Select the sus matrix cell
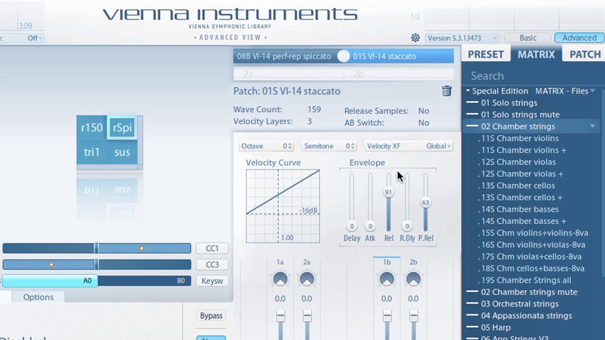The height and width of the screenshot is (340, 605). point(122,152)
